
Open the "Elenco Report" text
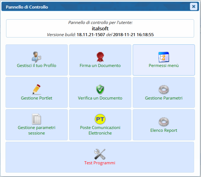pyautogui.click(x=163, y=130)
